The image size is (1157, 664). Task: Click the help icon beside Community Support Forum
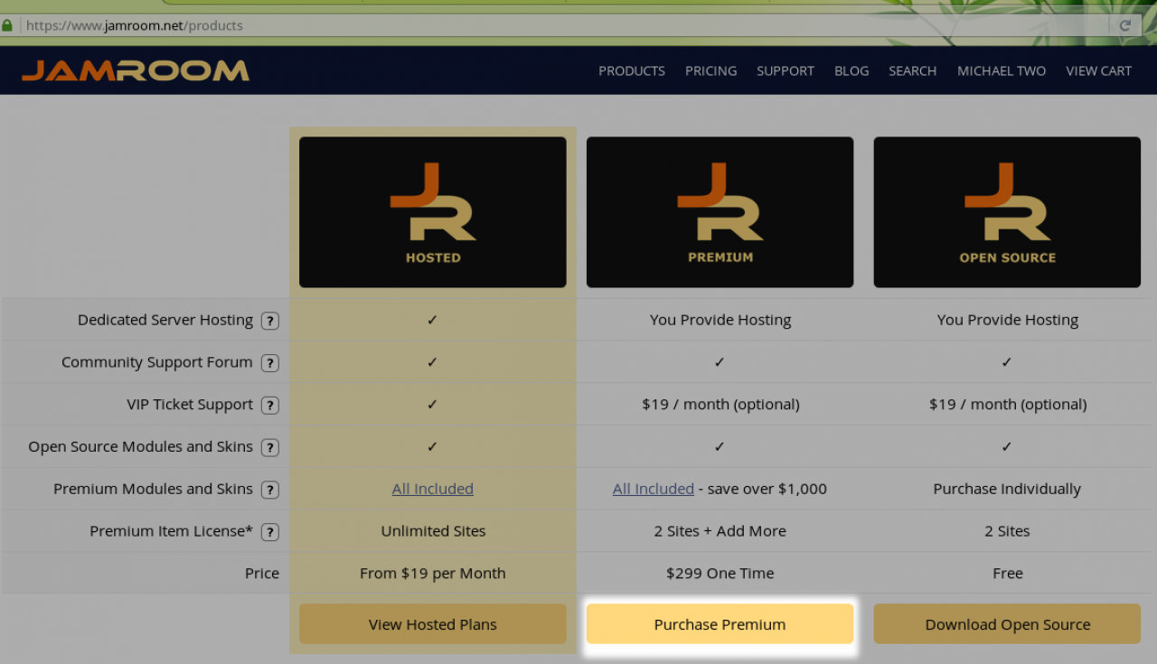coord(269,363)
